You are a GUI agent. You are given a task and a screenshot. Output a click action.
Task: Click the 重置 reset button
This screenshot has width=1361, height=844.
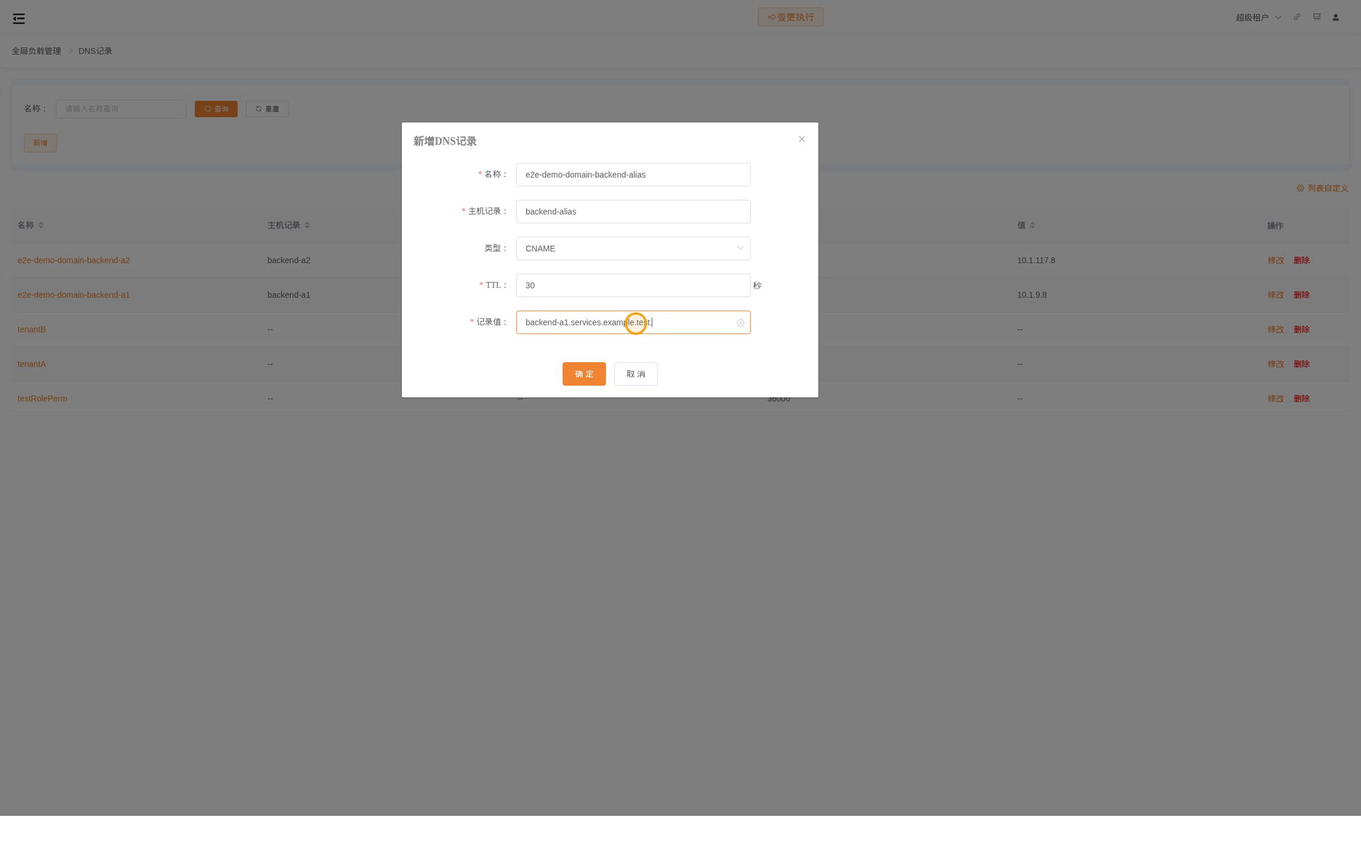click(x=267, y=109)
